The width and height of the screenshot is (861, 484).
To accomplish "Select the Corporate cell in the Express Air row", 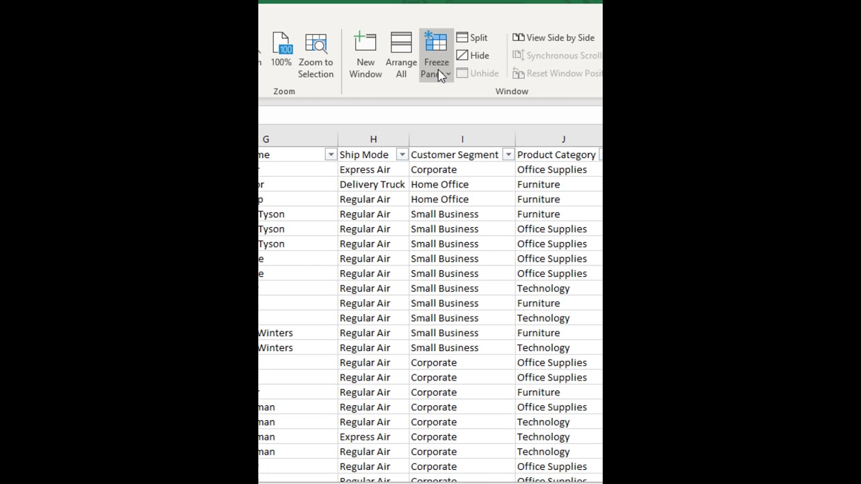I will click(462, 169).
